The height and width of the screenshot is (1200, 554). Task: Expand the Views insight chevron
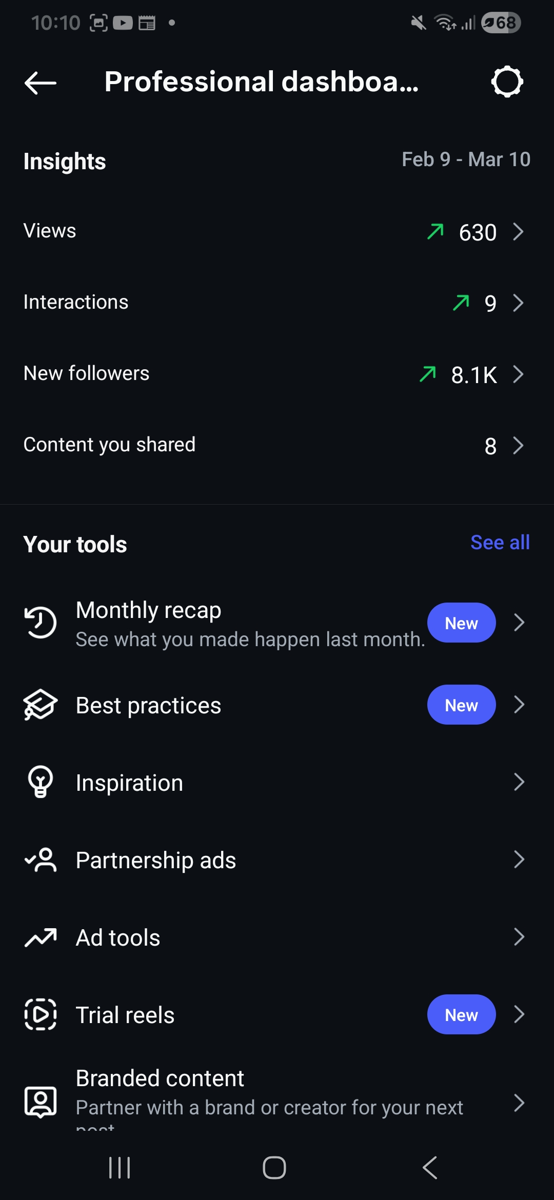coord(518,232)
